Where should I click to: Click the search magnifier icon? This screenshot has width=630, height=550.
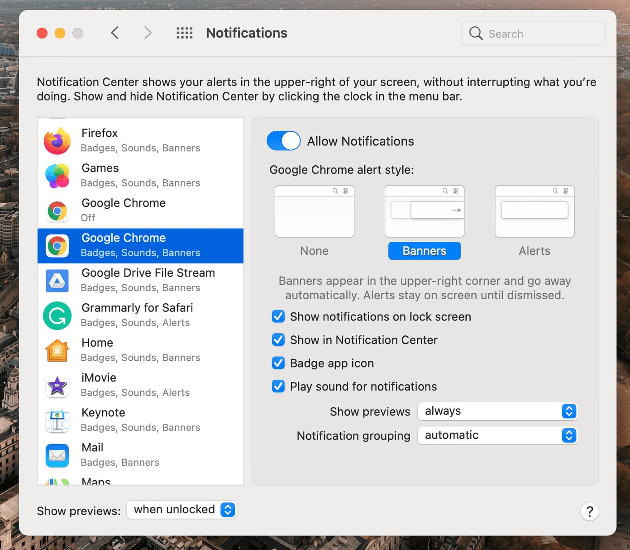(x=476, y=33)
